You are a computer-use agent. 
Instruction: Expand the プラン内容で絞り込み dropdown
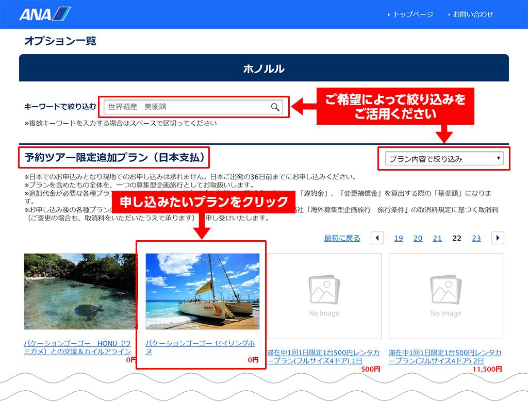(445, 159)
